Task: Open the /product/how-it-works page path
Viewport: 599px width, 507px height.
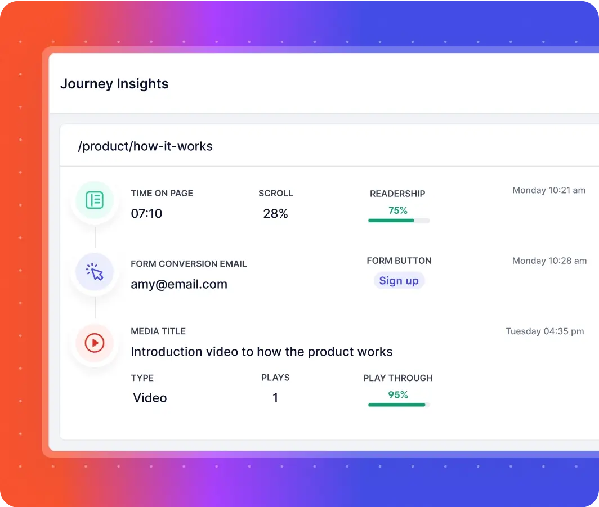Action: click(x=145, y=146)
